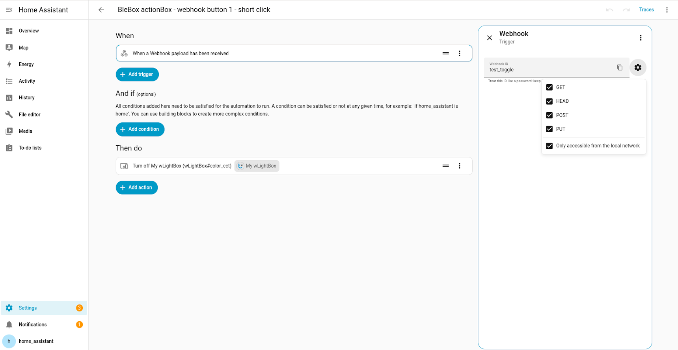Open home_assistant user profile avatar
This screenshot has height=350, width=678.
click(9, 341)
